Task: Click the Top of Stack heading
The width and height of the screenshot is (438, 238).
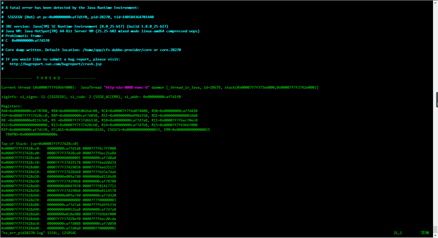Action: coord(15,144)
